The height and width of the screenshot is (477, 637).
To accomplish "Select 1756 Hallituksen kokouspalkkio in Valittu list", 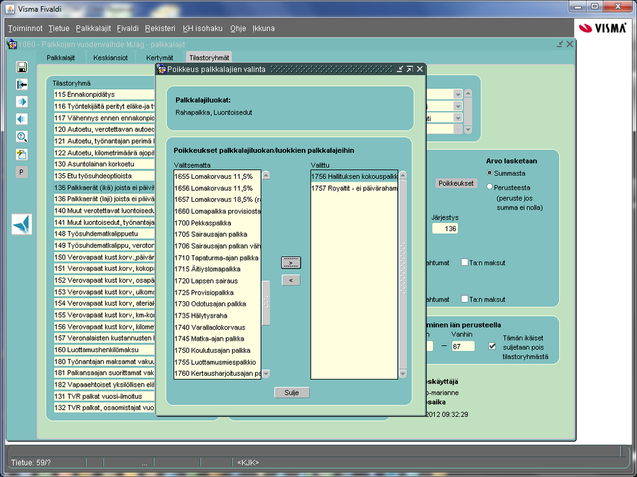I will [355, 176].
